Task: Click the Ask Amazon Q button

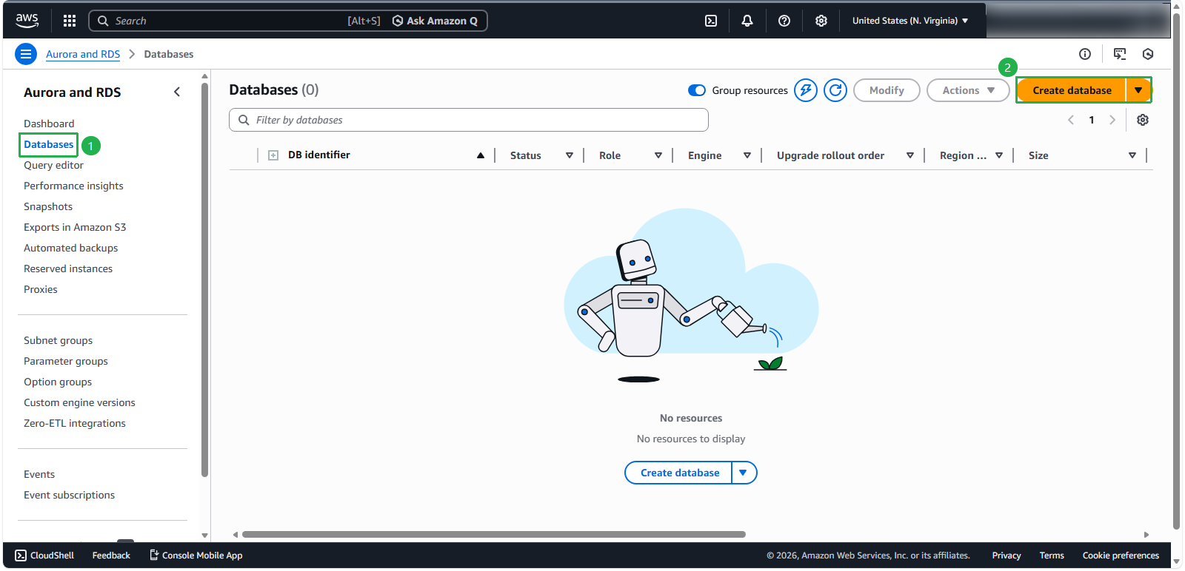Action: coord(435,21)
